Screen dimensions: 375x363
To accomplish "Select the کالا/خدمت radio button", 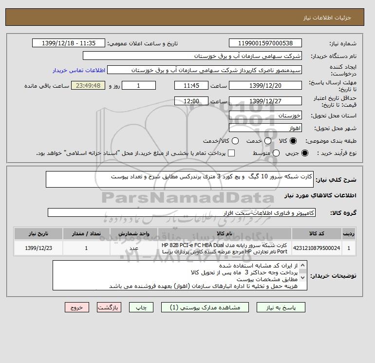I will (235, 141).
